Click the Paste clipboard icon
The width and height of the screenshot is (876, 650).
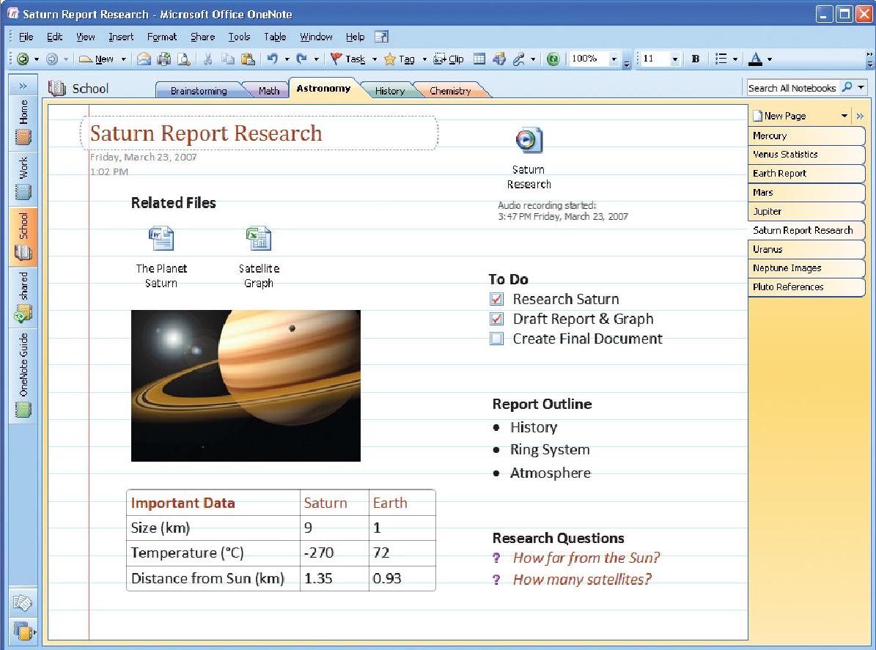click(248, 59)
